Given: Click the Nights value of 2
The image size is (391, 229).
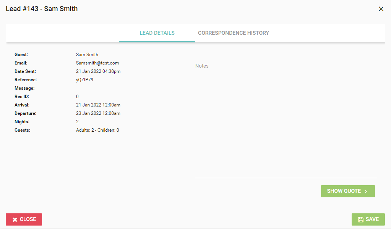Looking at the screenshot, I should point(78,122).
